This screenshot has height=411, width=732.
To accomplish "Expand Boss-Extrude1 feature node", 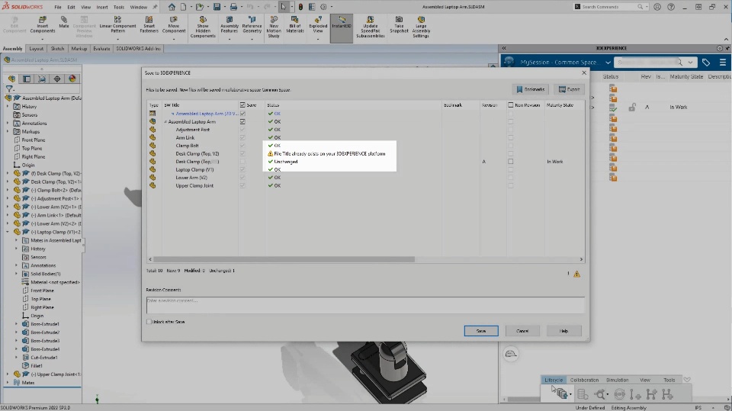I will [16, 323].
